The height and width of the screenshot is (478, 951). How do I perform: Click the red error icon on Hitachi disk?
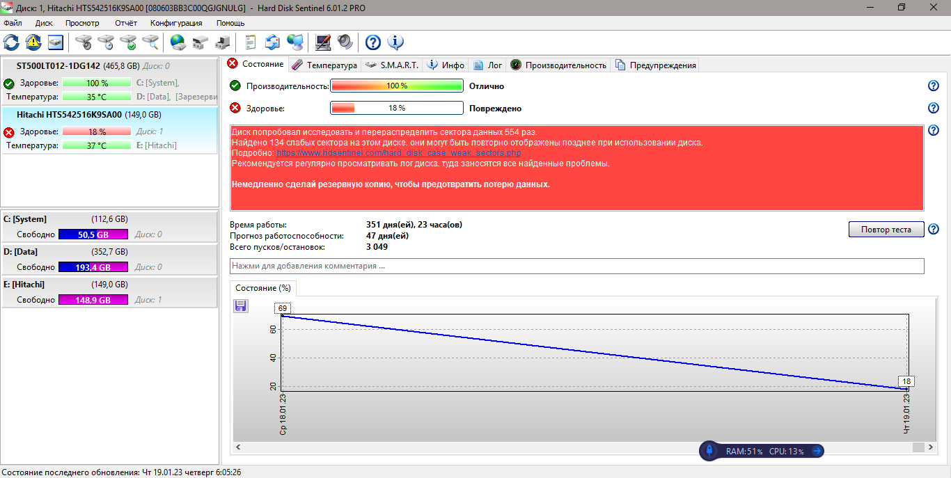(9, 132)
